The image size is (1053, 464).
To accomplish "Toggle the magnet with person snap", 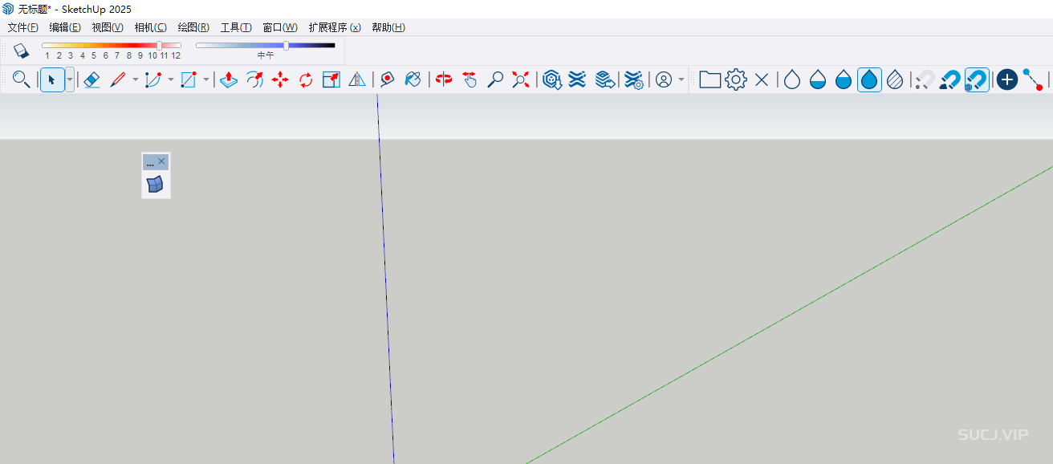I will [x=951, y=79].
